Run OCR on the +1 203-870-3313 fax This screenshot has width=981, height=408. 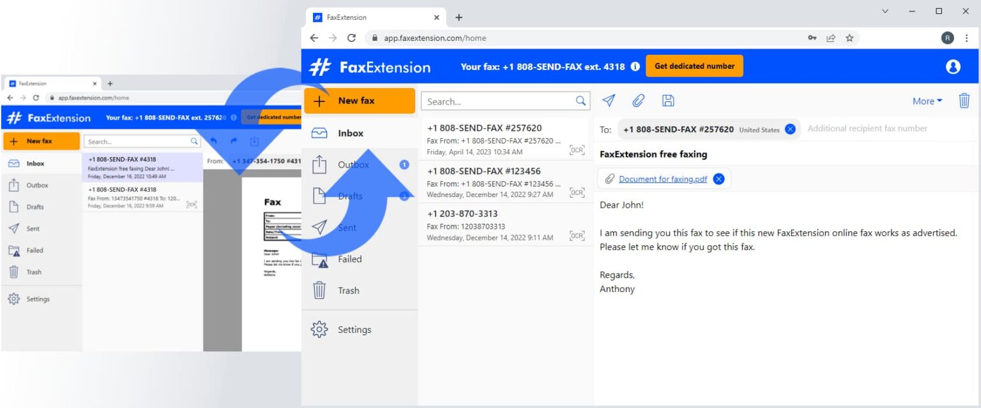point(577,235)
